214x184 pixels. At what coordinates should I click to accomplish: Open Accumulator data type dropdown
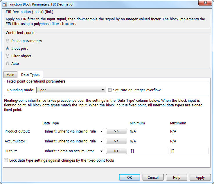(73, 141)
